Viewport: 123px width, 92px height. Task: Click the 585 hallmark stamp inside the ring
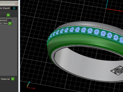click(117, 70)
